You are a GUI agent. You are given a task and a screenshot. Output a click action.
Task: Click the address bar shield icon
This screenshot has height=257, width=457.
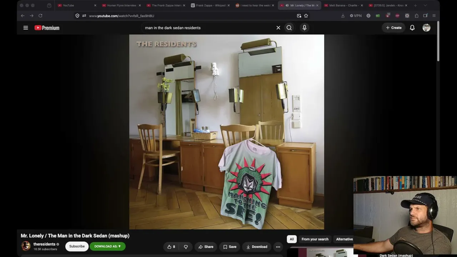pos(77,16)
